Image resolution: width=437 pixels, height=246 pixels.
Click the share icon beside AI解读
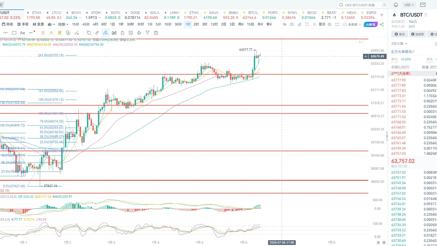coord(382,24)
